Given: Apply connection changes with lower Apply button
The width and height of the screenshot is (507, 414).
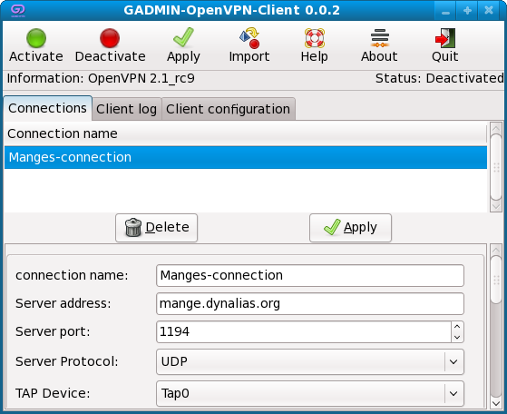Looking at the screenshot, I should coord(350,228).
